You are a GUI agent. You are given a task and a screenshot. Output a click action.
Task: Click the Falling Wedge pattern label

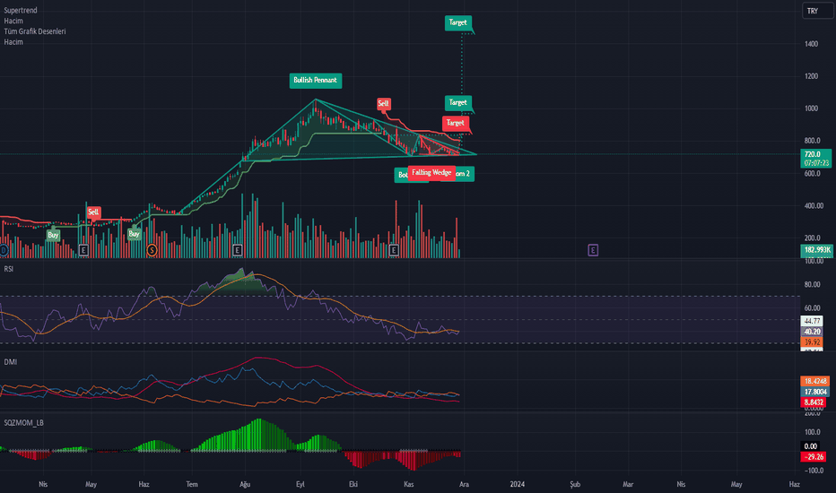tap(431, 173)
